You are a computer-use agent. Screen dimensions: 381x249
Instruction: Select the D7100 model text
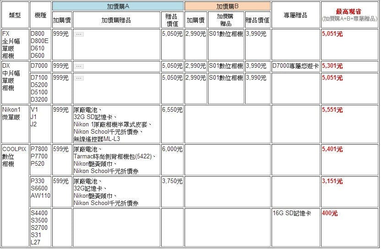coord(39,78)
